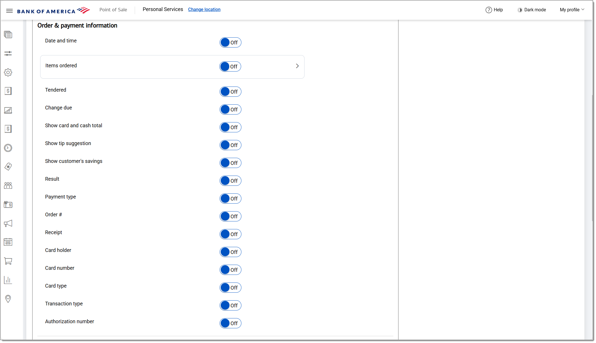Enable the Show tip suggestion toggle
The width and height of the screenshot is (596, 343).
tap(230, 145)
